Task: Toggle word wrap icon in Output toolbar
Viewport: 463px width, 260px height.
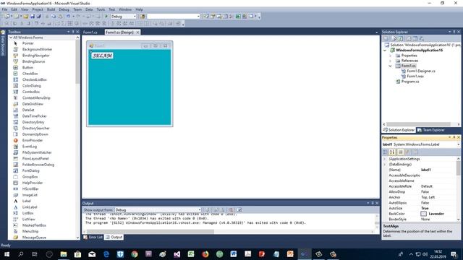Action: click(x=239, y=210)
